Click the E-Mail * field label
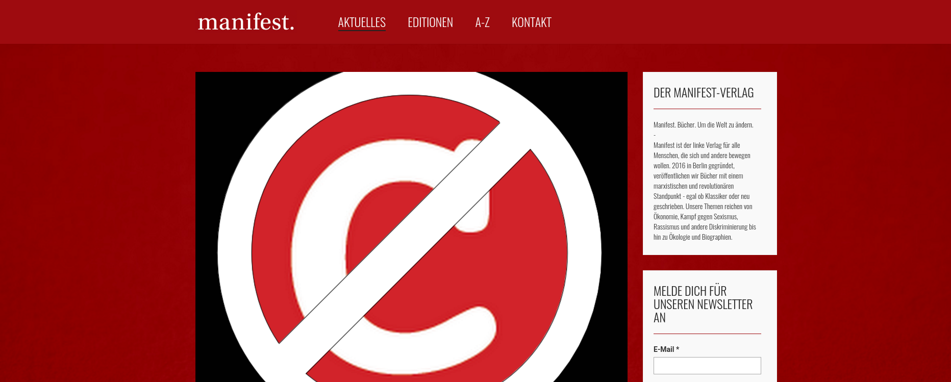The image size is (951, 382). [666, 349]
